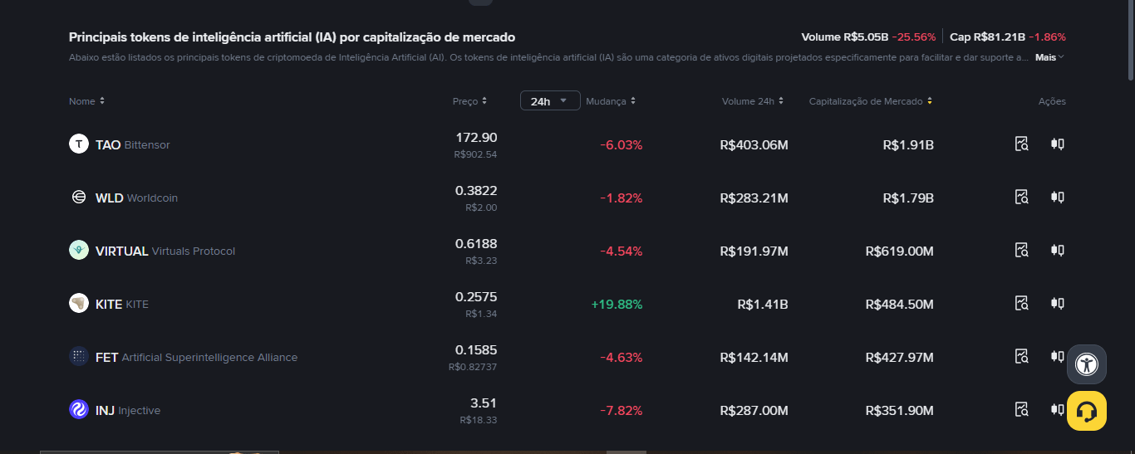Click the accessibility widget button
Image resolution: width=1135 pixels, height=454 pixels.
1086,364
